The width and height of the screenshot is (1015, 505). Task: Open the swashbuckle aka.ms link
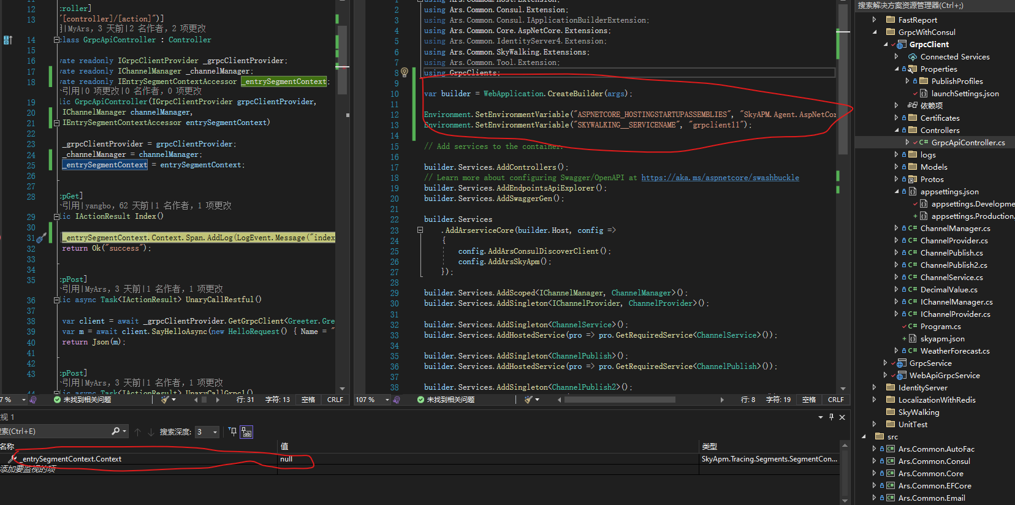coord(720,178)
